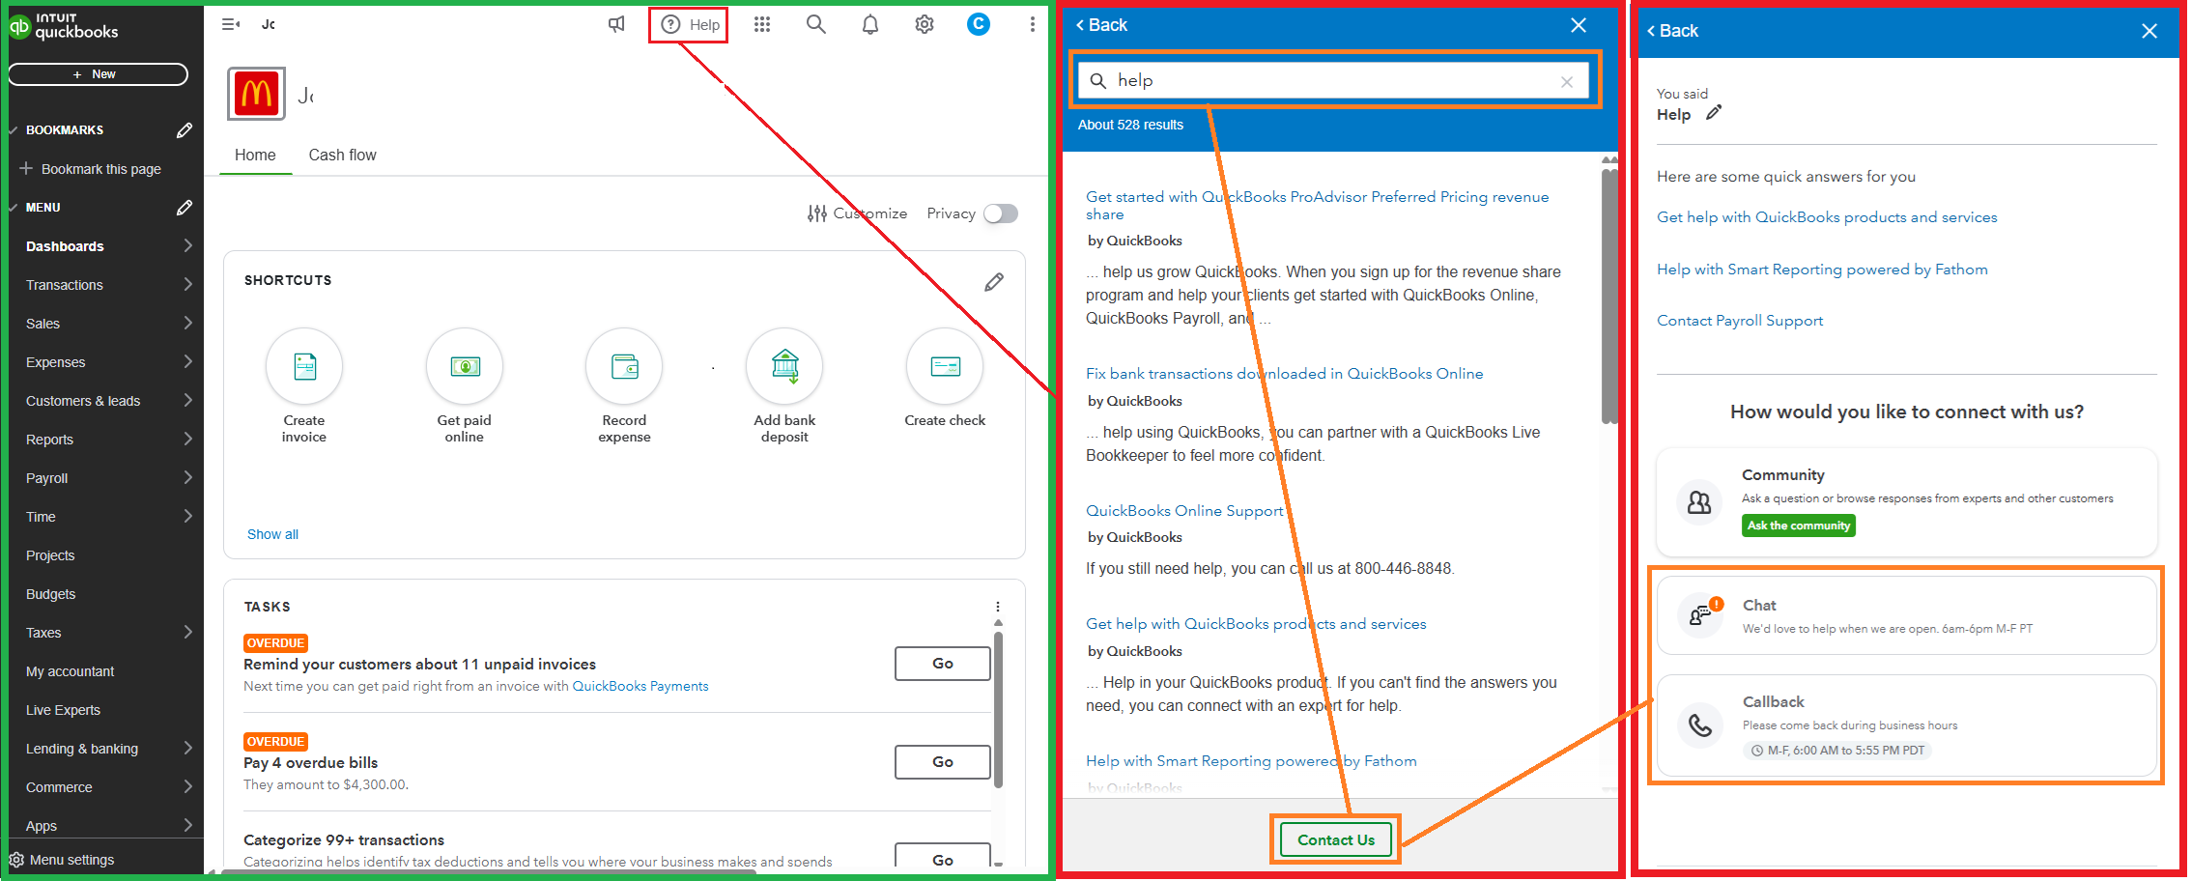Click the Chat option icon

click(1700, 616)
